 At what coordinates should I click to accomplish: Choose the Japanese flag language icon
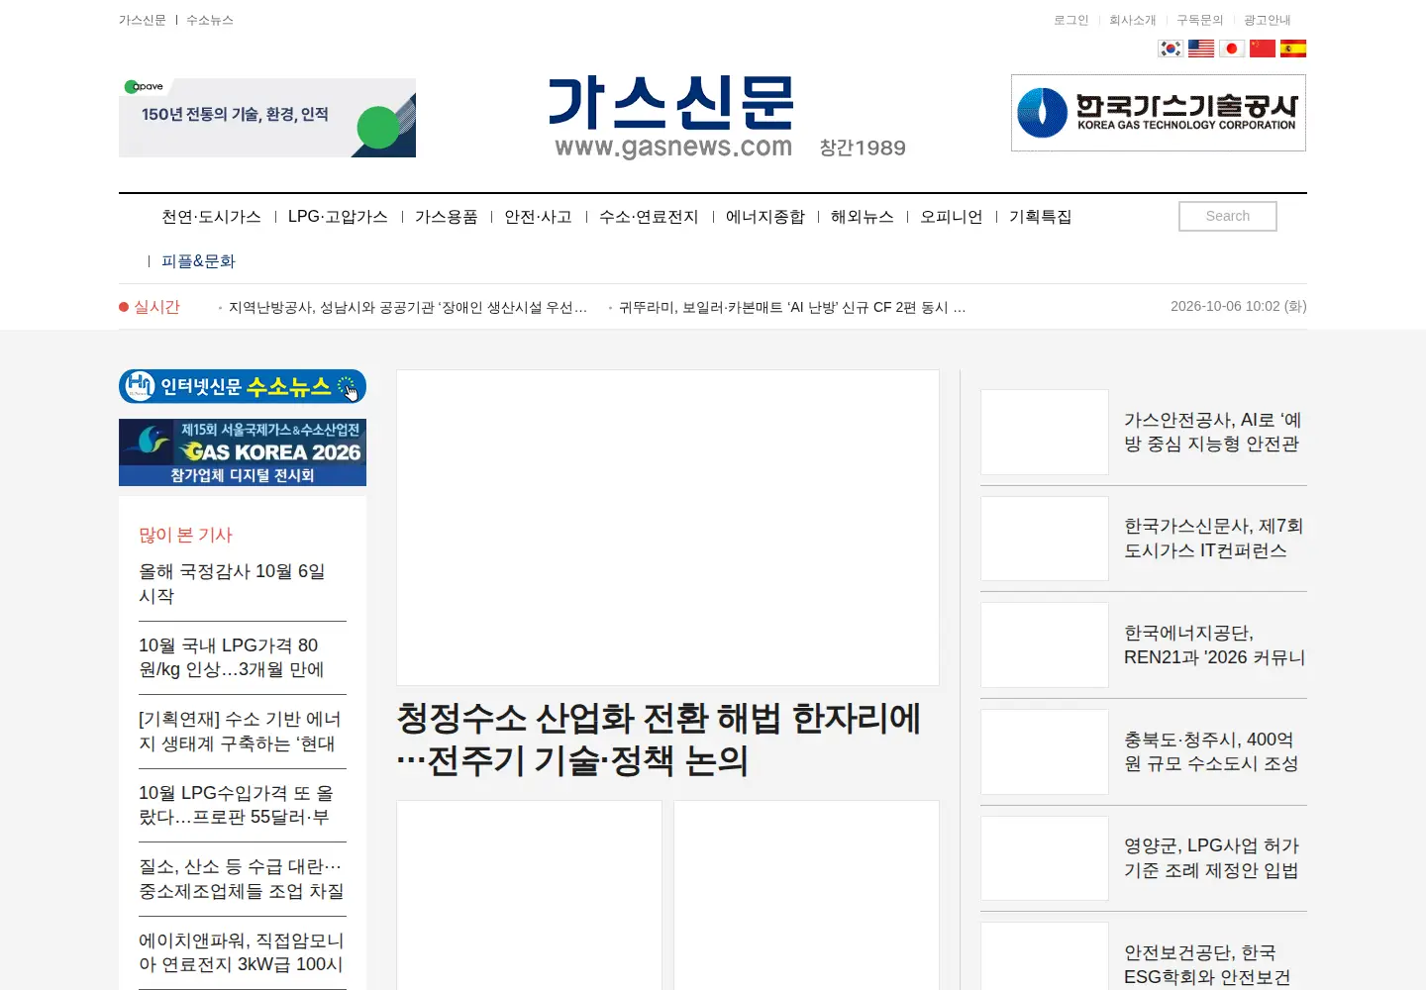point(1232,49)
